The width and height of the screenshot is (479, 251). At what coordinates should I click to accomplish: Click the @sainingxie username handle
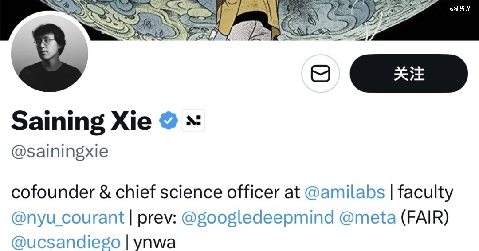60,152
